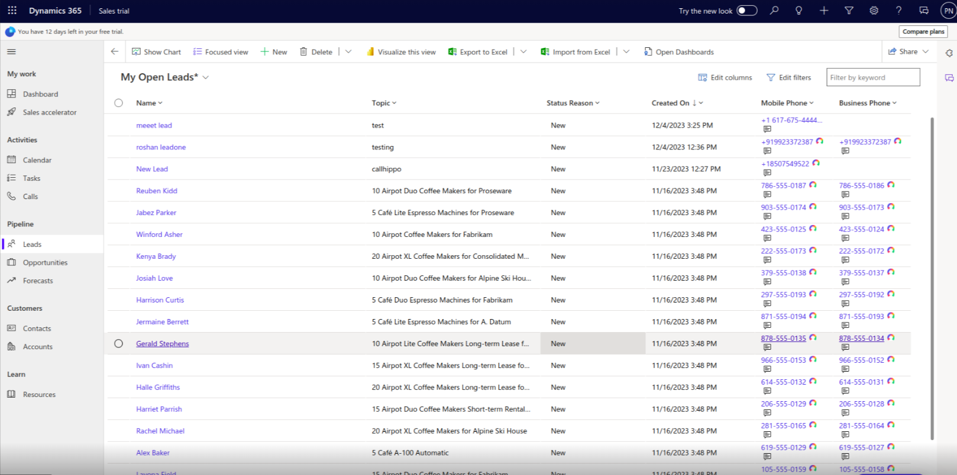
Task: Collapse the navigation hamburger menu
Action: [11, 52]
